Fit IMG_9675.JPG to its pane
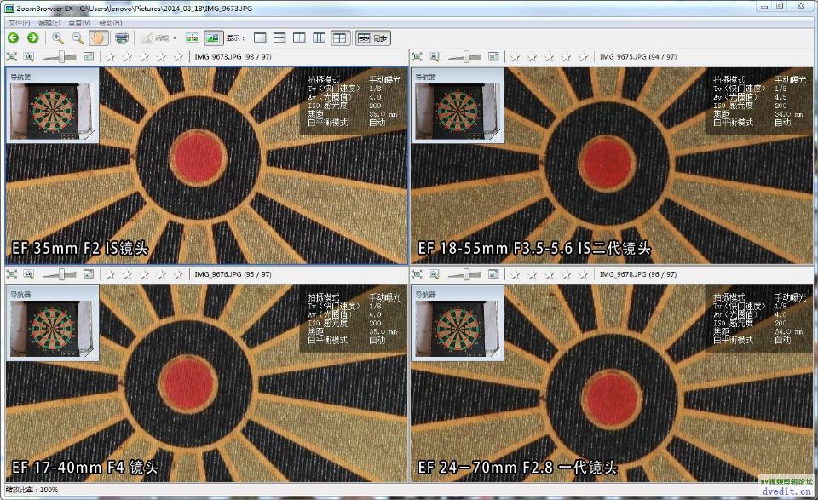This screenshot has height=500, width=818. (417, 57)
